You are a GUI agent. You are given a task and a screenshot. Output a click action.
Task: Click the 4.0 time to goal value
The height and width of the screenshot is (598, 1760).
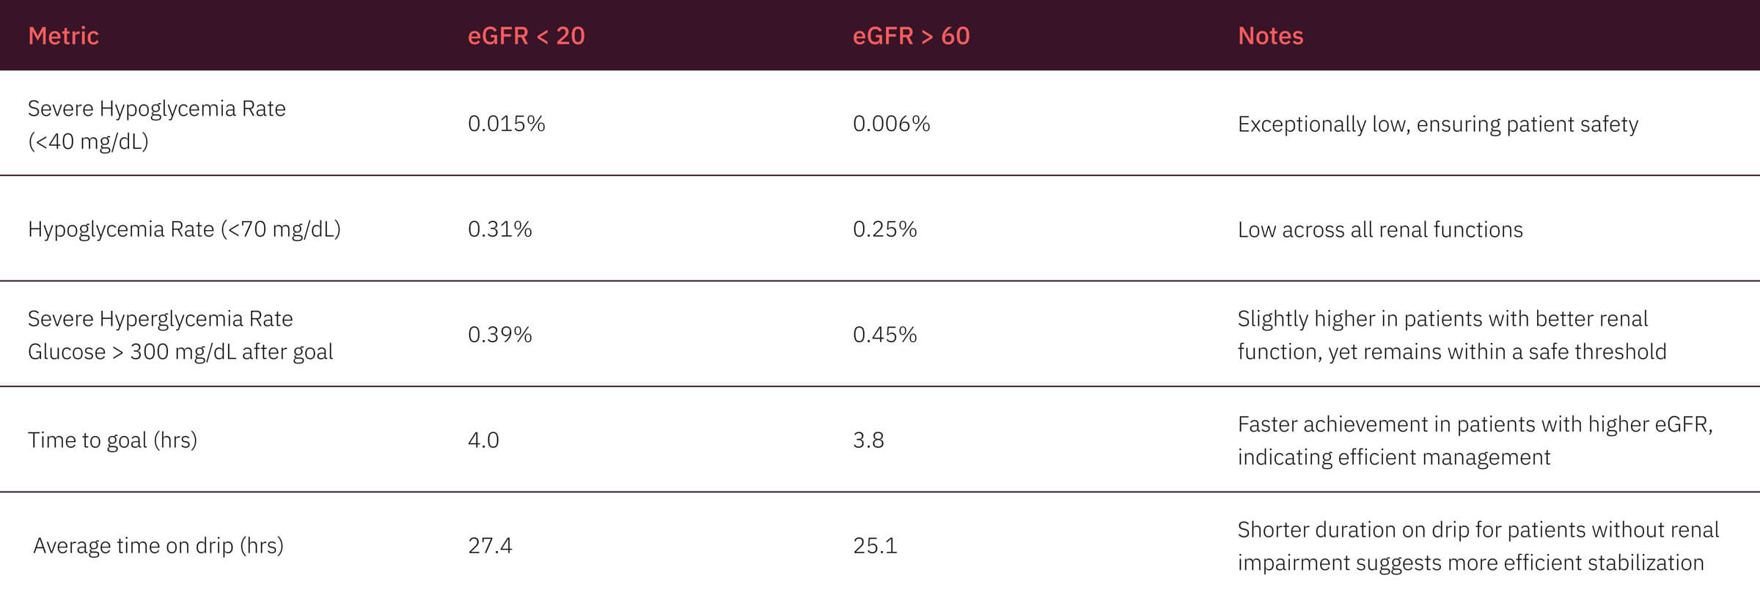pyautogui.click(x=483, y=440)
